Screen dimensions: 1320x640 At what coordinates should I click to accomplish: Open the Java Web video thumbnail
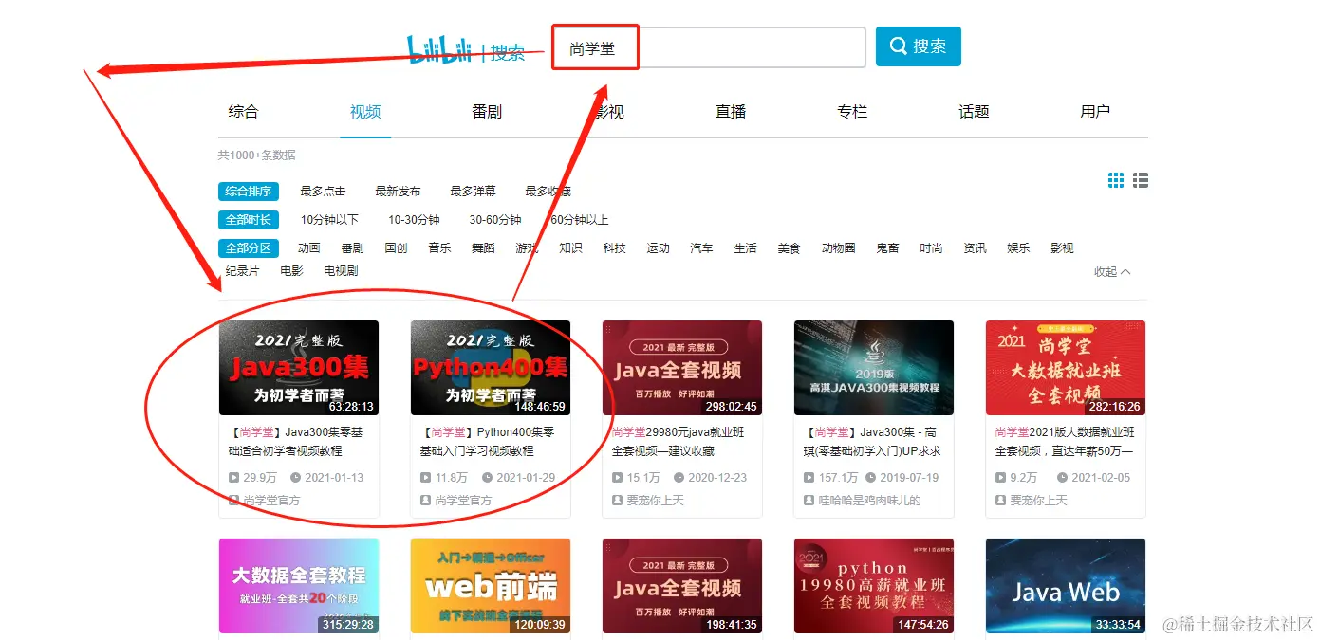[1065, 586]
